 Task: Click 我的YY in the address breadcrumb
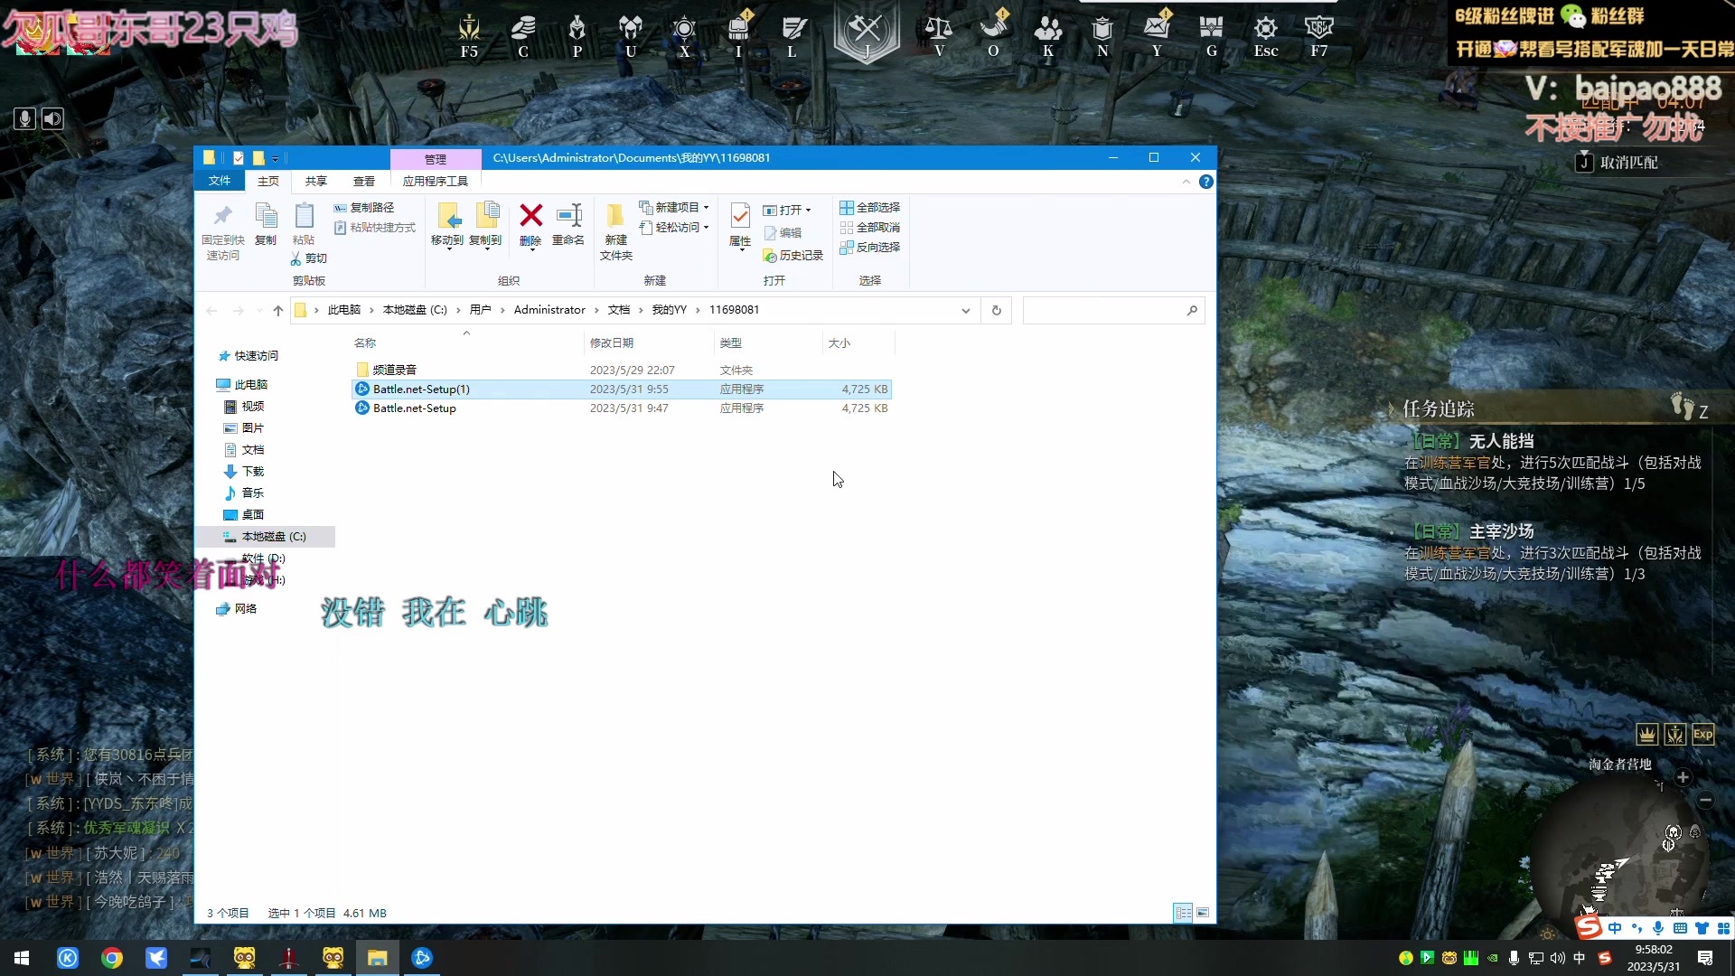[x=670, y=310]
